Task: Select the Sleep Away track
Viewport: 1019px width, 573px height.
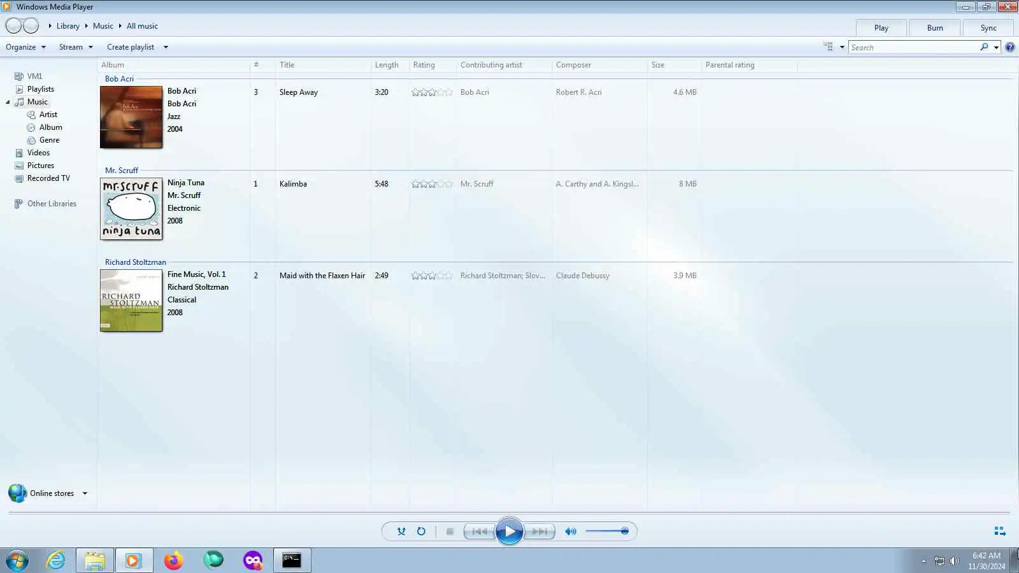Action: 299,92
